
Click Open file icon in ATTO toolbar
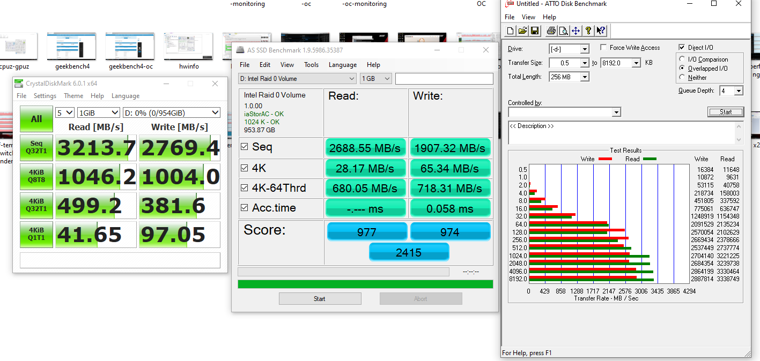click(522, 31)
